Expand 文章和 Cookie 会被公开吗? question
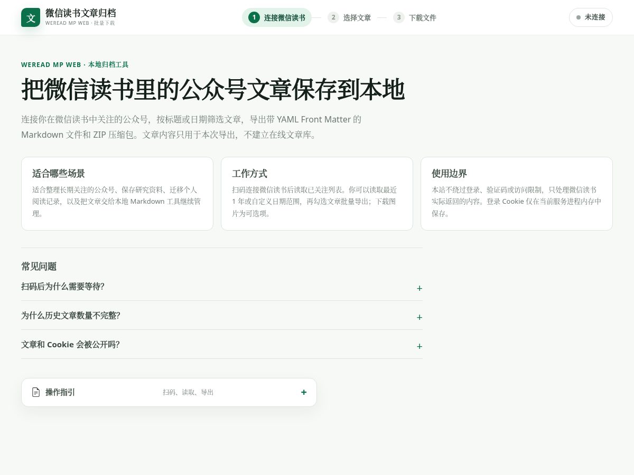This screenshot has height=475, width=634. pos(222,345)
